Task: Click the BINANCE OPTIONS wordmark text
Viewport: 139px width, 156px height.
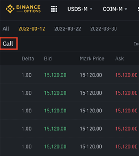Action: (x=28, y=9)
